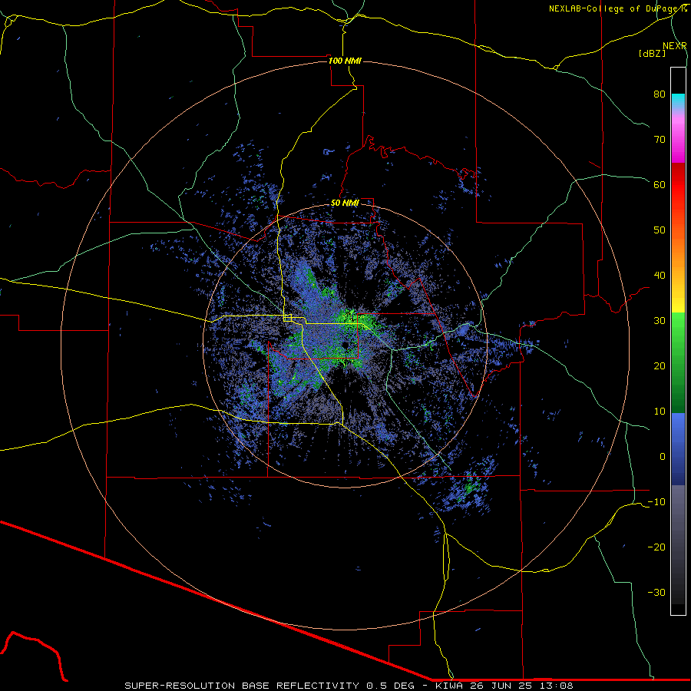
Task: Click the NEXR label above the color bar
Action: (675, 46)
